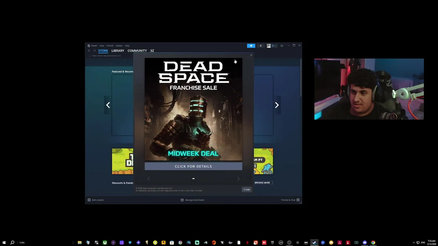
Task: Open the taskbar clock and date
Action: [431, 243]
